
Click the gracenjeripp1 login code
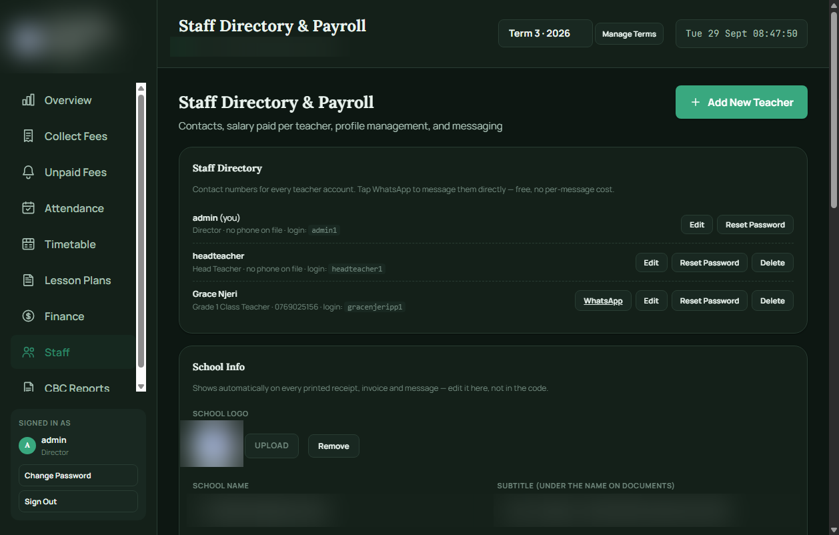tap(375, 307)
